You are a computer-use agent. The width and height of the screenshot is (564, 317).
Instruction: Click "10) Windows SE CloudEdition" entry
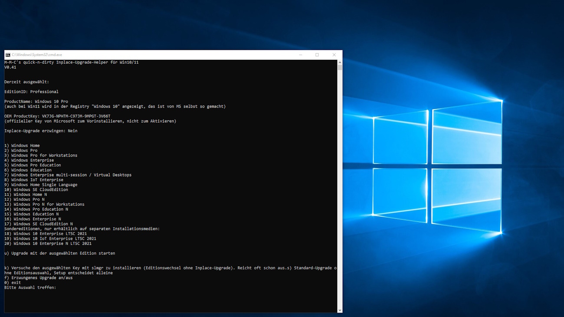coord(36,190)
